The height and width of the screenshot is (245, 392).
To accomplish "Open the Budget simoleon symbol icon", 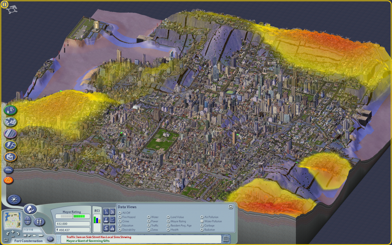I will click(106, 228).
